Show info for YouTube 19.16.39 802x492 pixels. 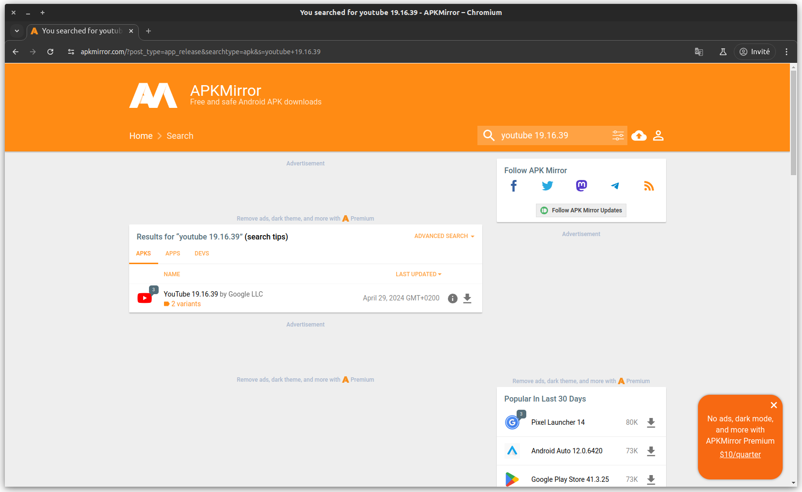452,298
